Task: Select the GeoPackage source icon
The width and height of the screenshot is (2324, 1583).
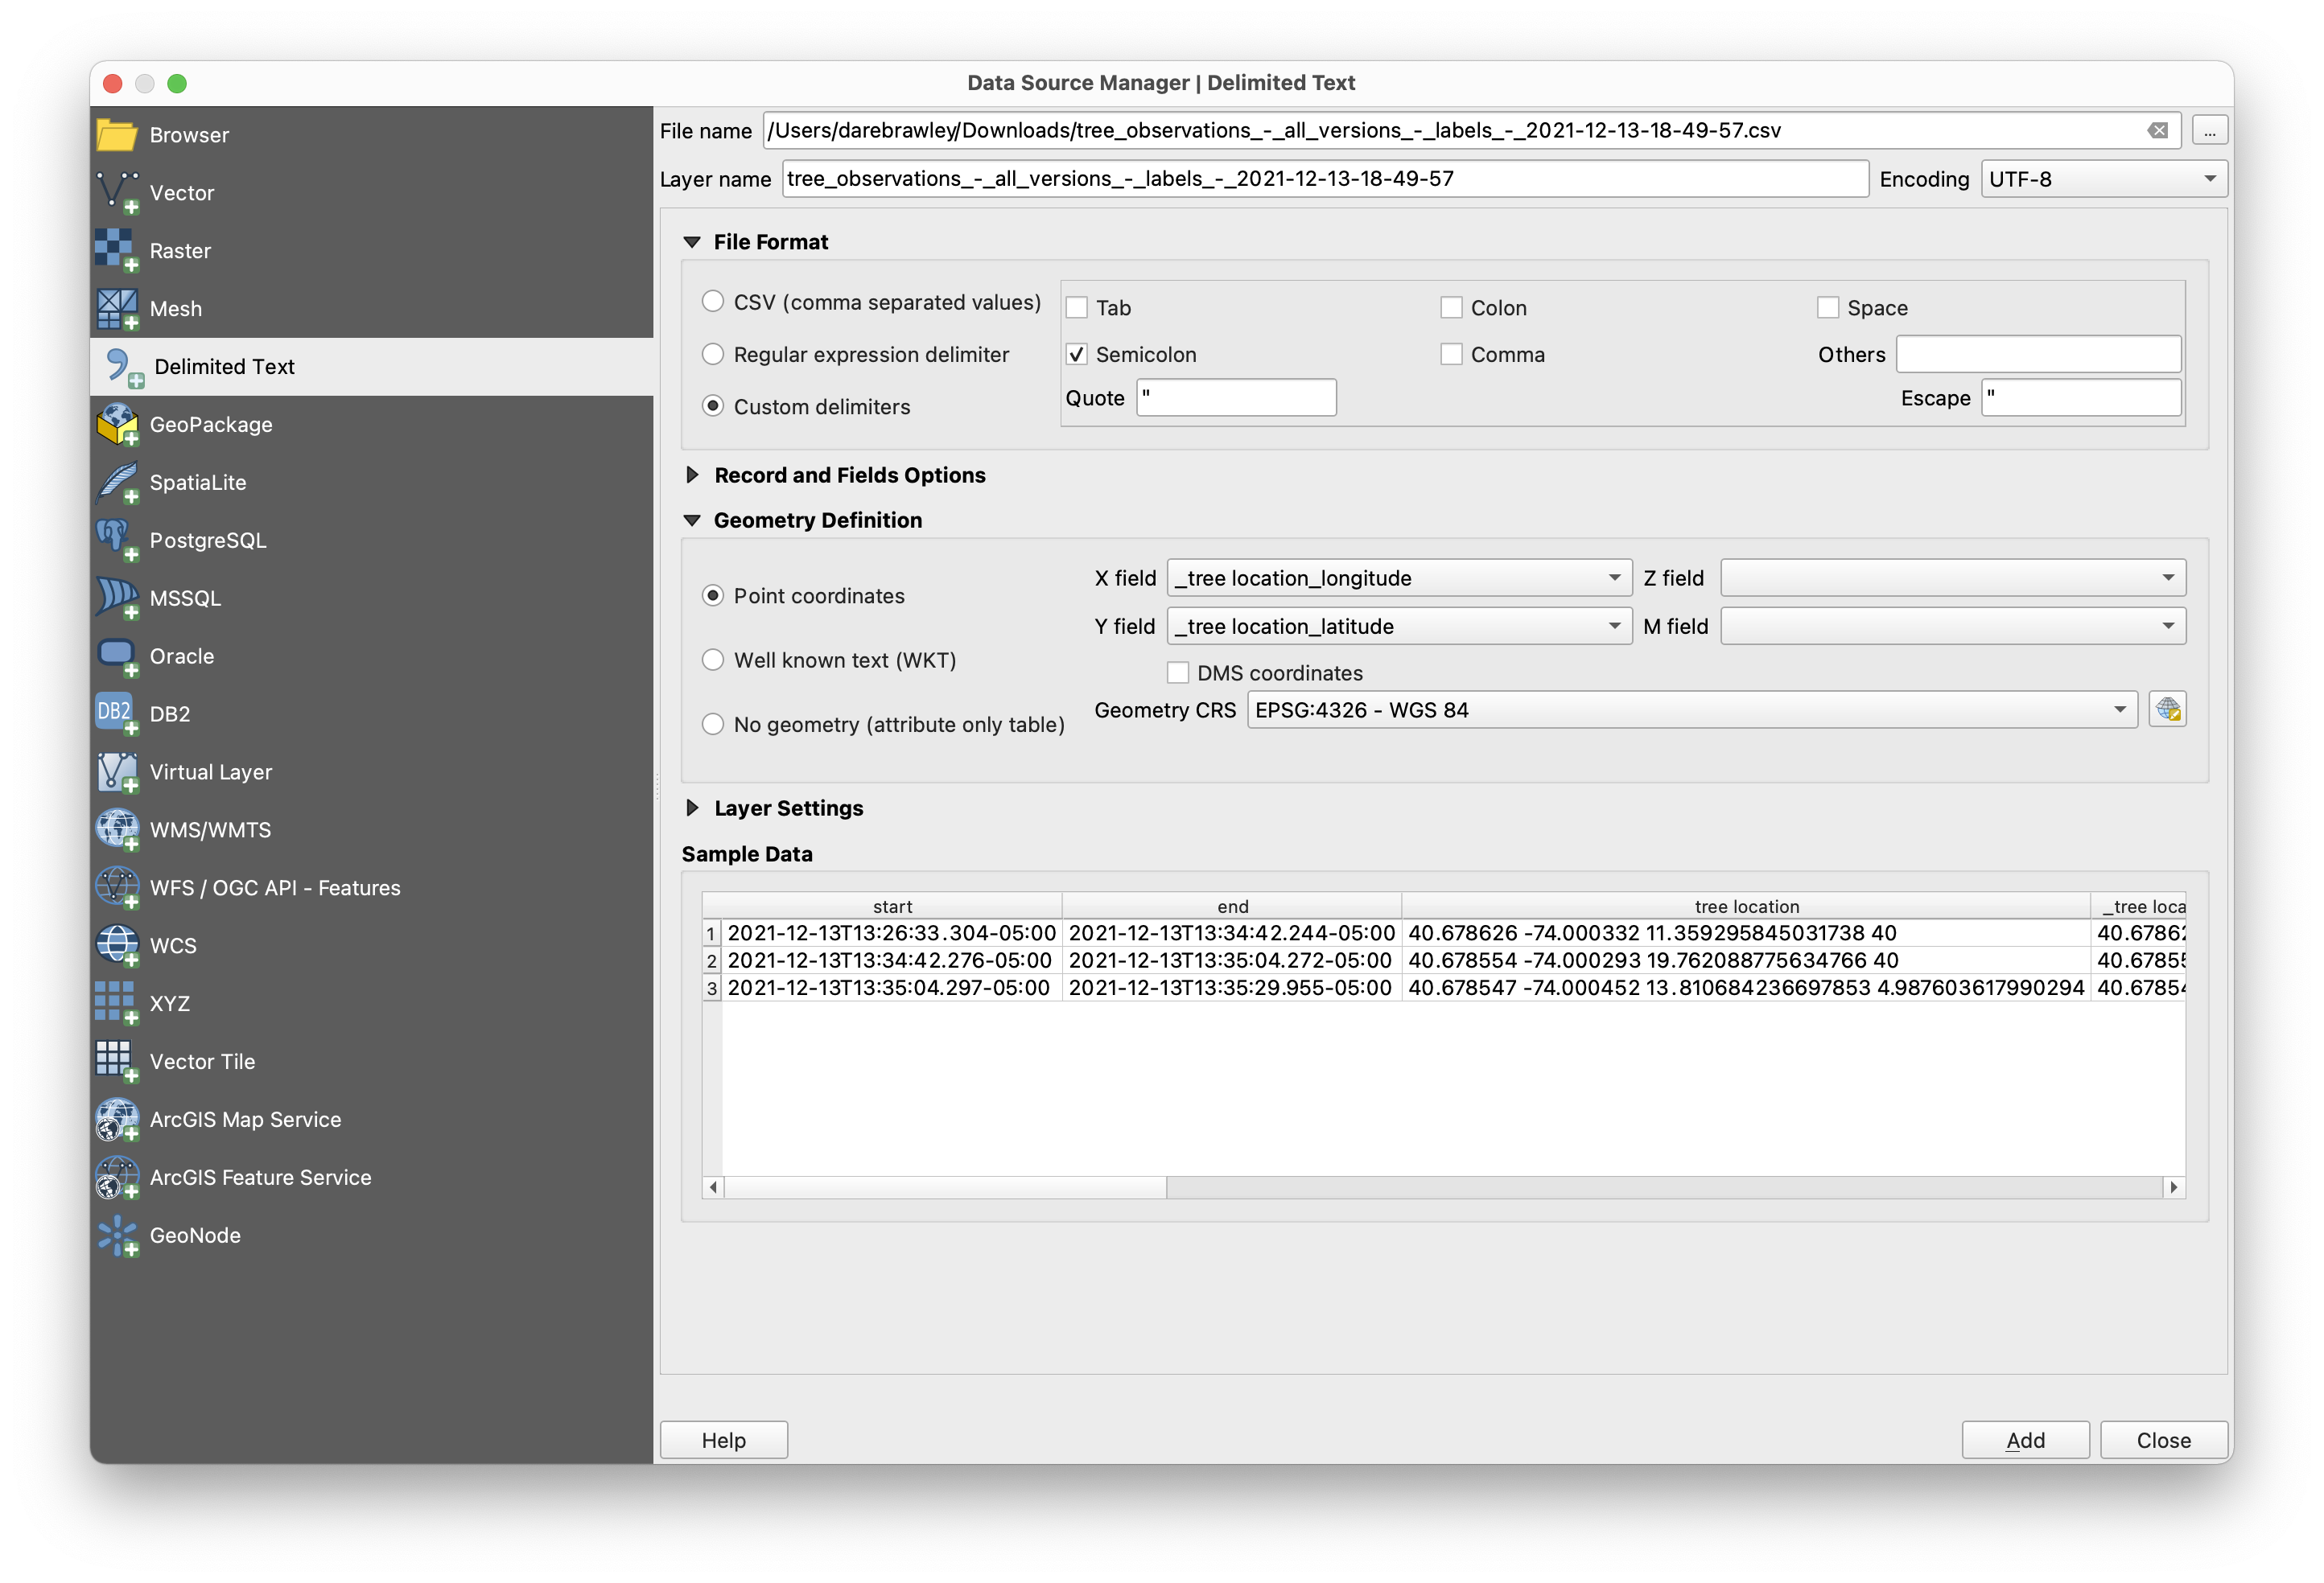Action: pyautogui.click(x=116, y=424)
